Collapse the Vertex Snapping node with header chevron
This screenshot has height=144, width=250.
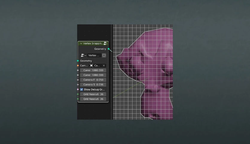[81, 43]
